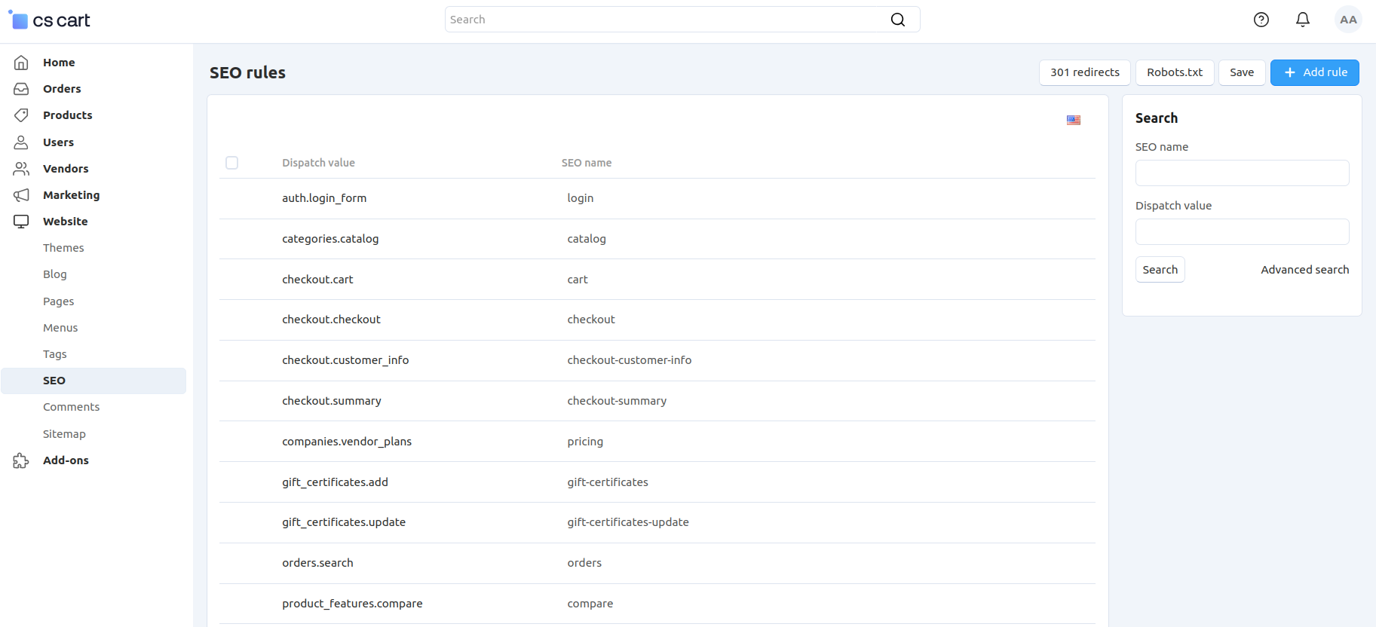This screenshot has width=1376, height=627.
Task: Click the Marketing megaphone icon
Action: [x=21, y=195]
